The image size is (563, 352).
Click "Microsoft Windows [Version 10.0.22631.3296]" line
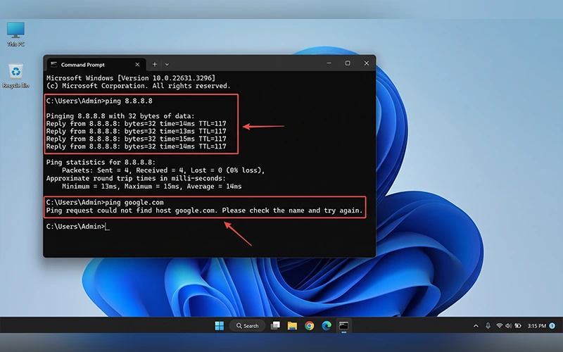click(x=131, y=78)
